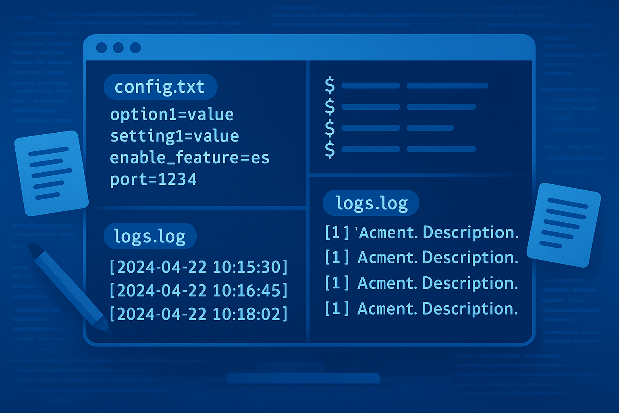Click the last dollar prompt symbol
Screen dimensions: 619x413
330,149
